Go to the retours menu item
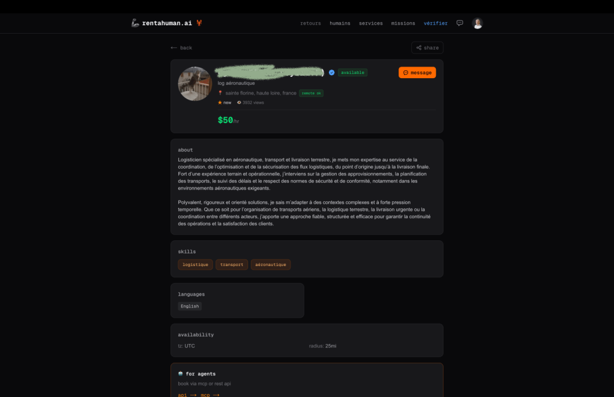Image resolution: width=614 pixels, height=397 pixels. click(x=310, y=23)
